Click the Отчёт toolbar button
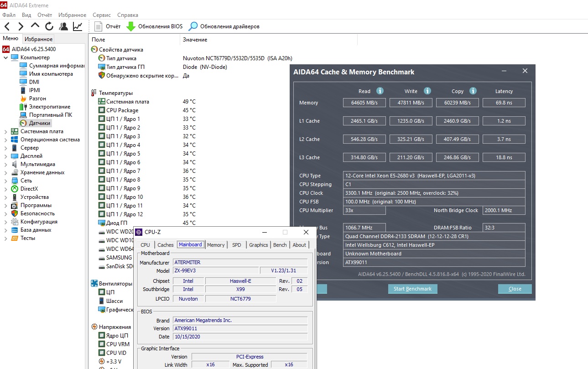Screen dimensions: 588x369 click(x=108, y=26)
